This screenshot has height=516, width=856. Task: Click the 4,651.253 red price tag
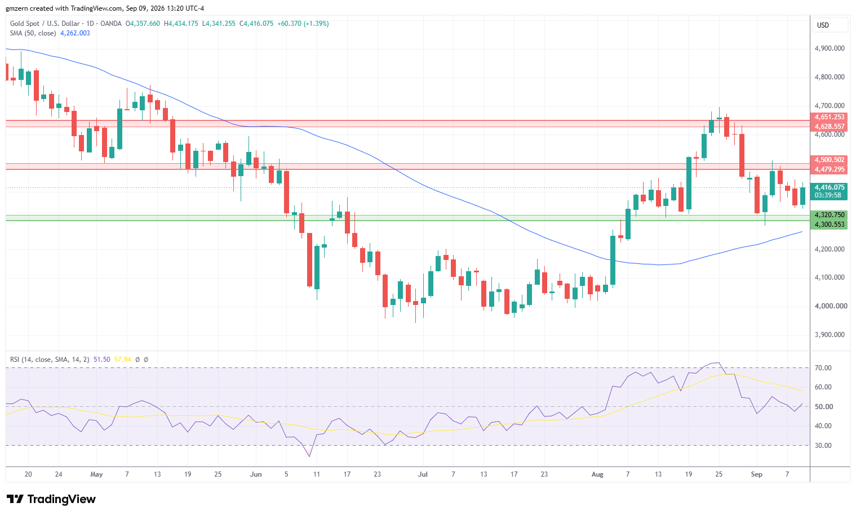[x=830, y=117]
